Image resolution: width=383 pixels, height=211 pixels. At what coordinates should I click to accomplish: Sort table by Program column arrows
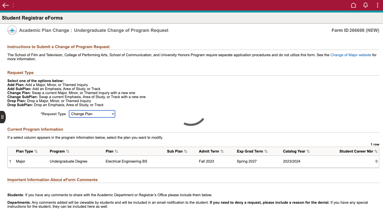click(x=68, y=151)
